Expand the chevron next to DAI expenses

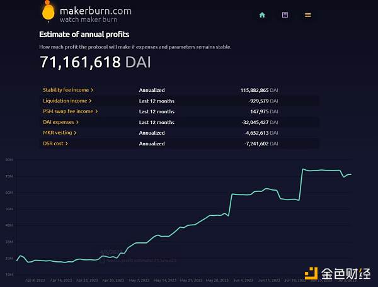77,122
